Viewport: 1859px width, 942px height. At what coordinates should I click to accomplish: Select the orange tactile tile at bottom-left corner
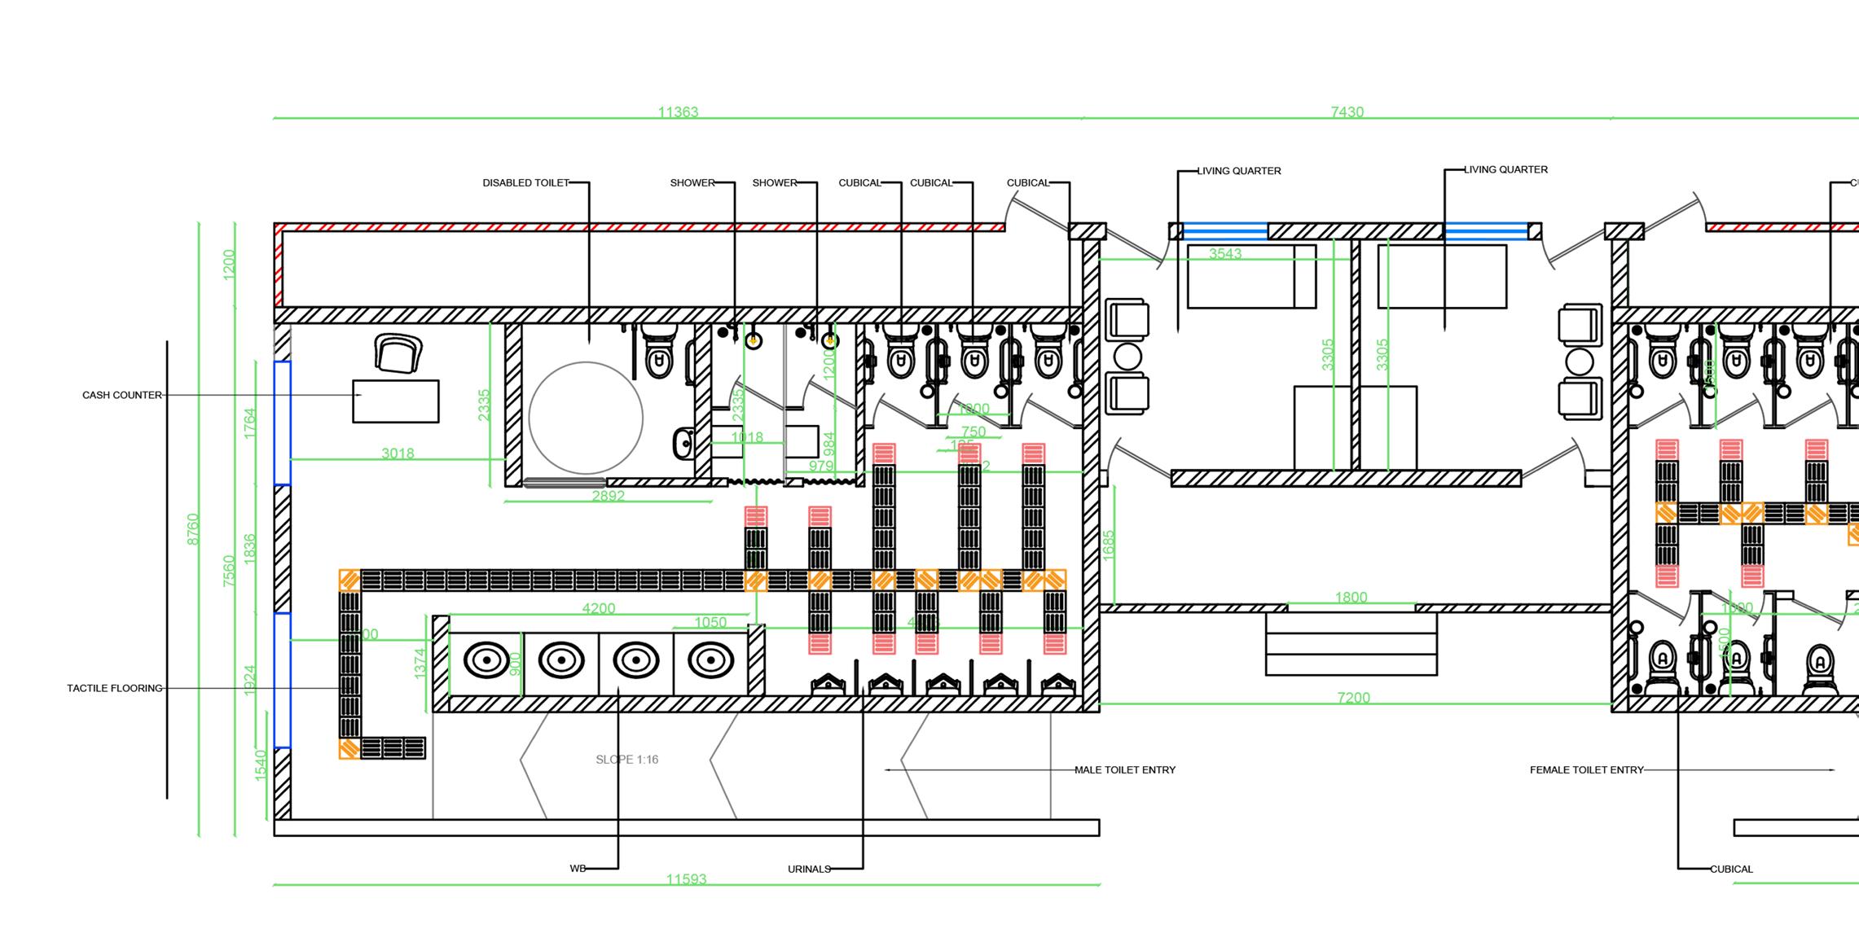click(349, 749)
